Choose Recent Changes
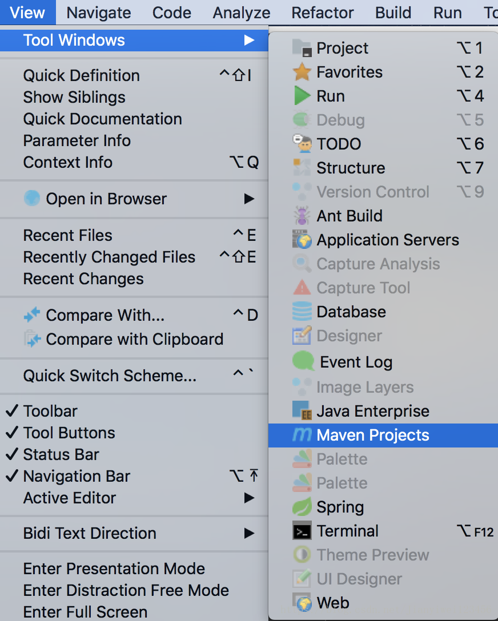The width and height of the screenshot is (498, 621). (x=134, y=279)
